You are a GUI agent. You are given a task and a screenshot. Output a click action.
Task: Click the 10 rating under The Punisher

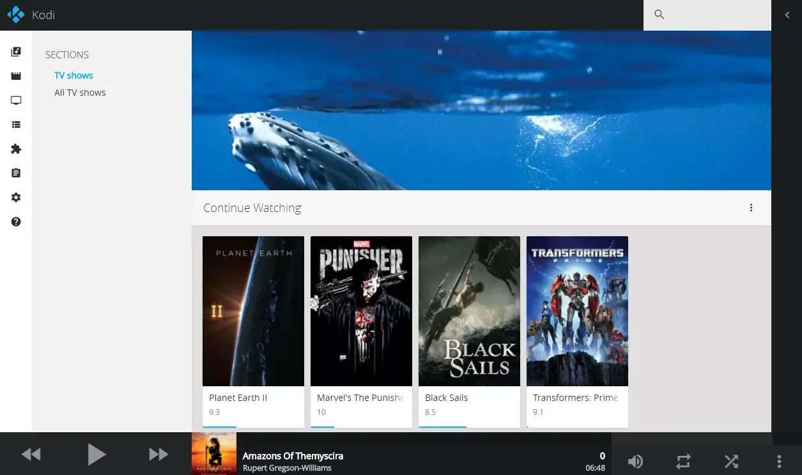tap(321, 412)
